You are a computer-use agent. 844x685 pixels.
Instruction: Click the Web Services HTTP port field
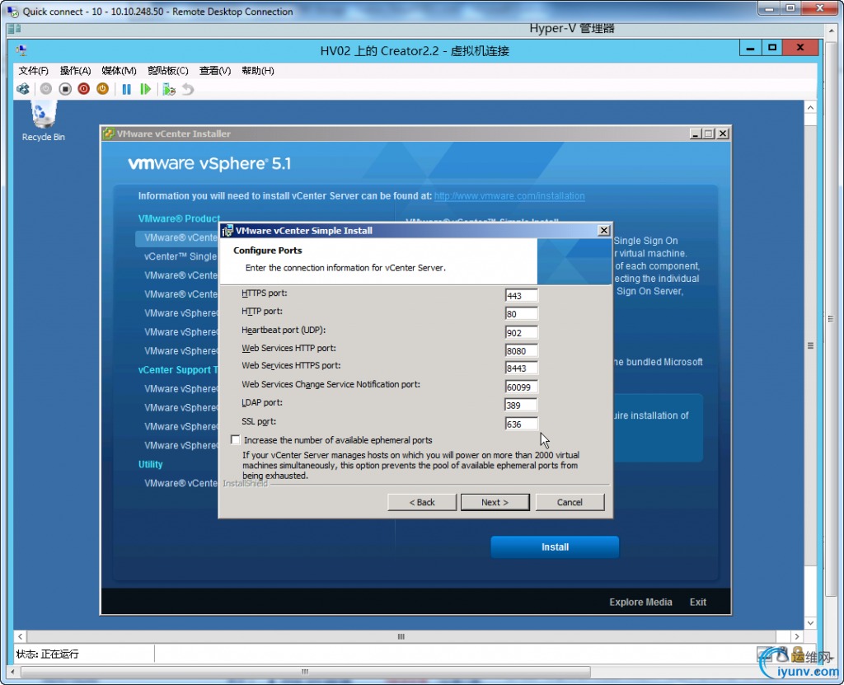(x=521, y=350)
